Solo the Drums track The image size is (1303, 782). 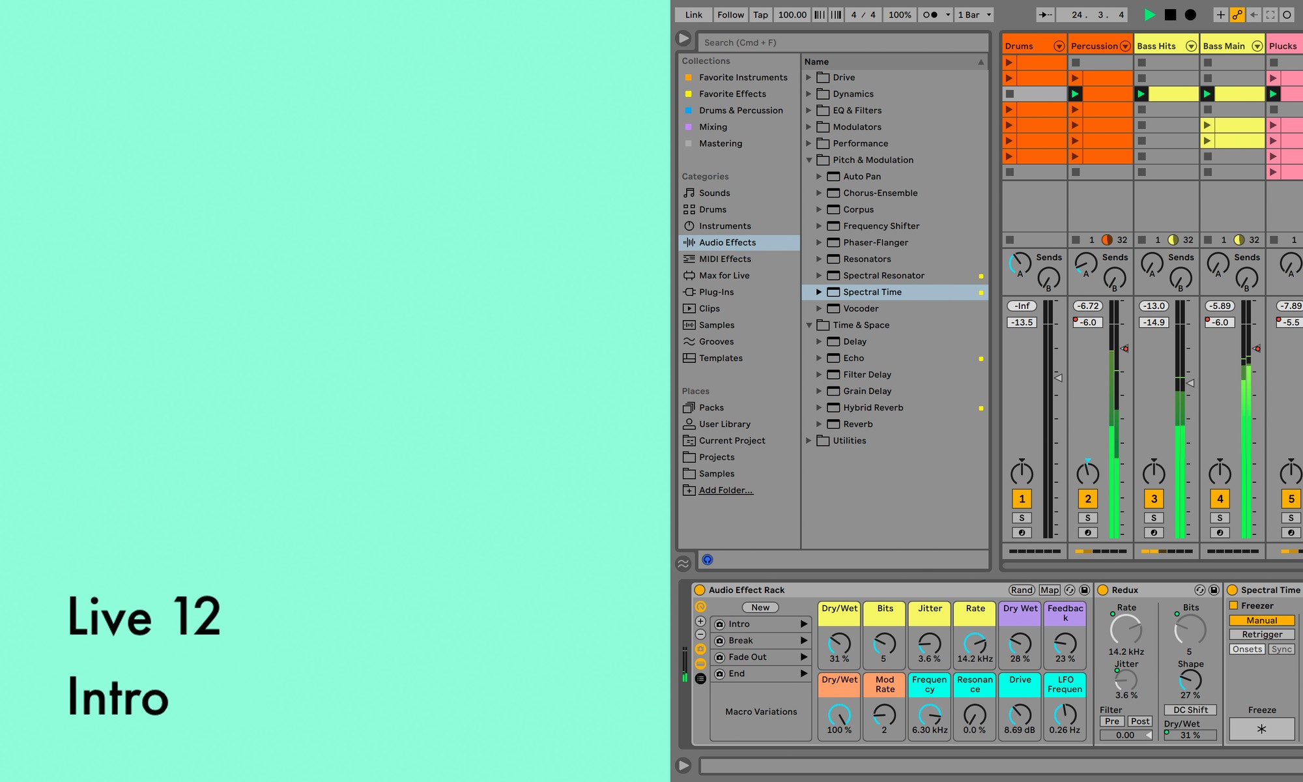click(x=1021, y=517)
